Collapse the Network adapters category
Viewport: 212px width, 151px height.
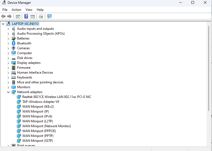(8, 92)
